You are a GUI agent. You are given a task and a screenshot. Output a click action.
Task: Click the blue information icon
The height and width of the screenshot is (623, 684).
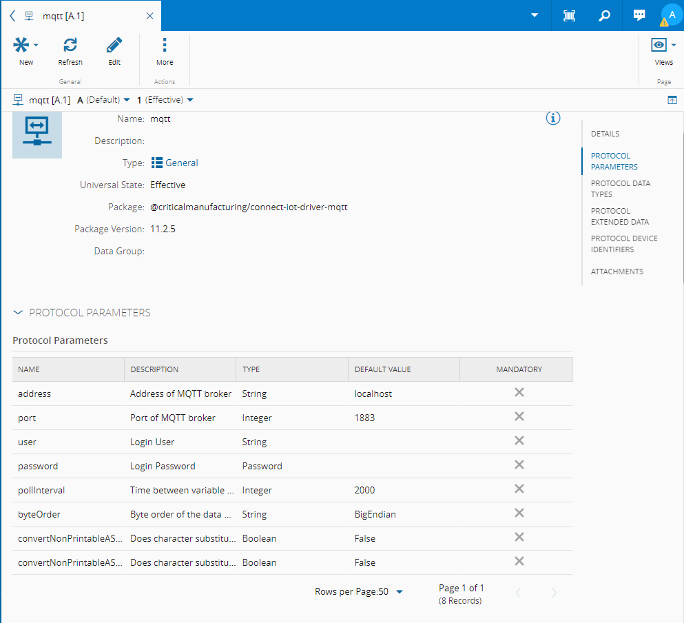[553, 118]
